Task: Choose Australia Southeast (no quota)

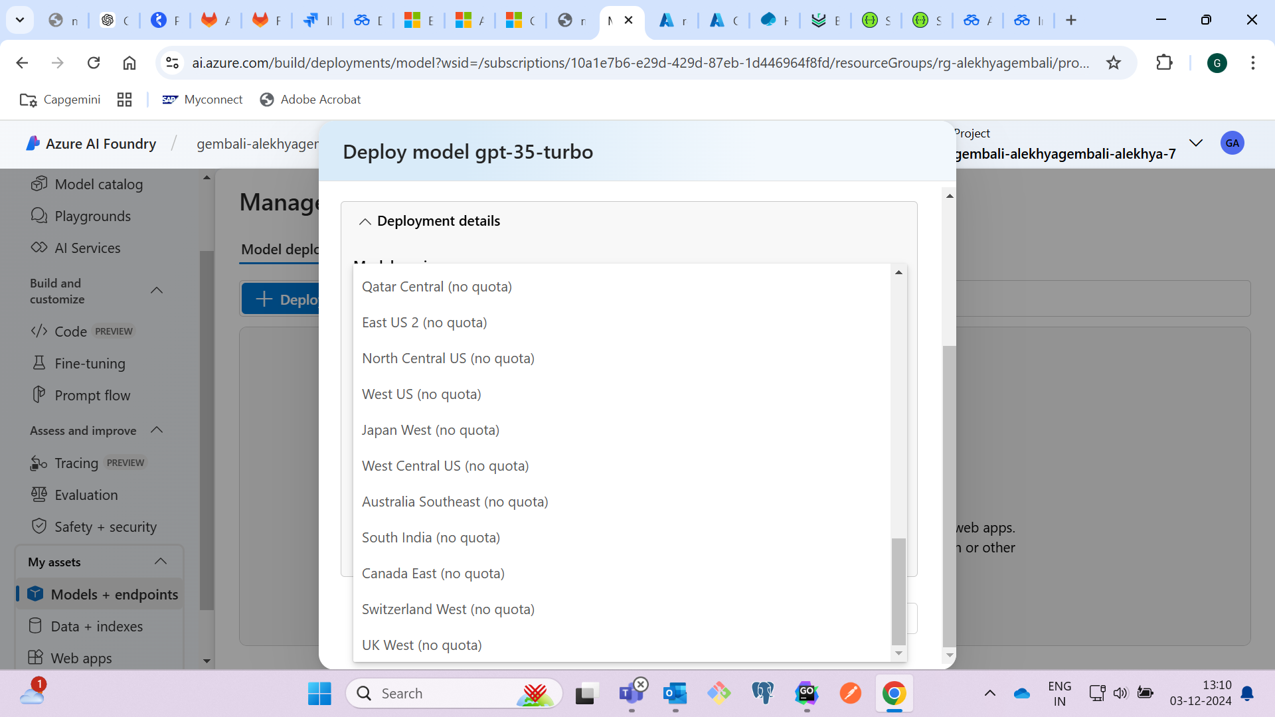Action: pos(622,502)
